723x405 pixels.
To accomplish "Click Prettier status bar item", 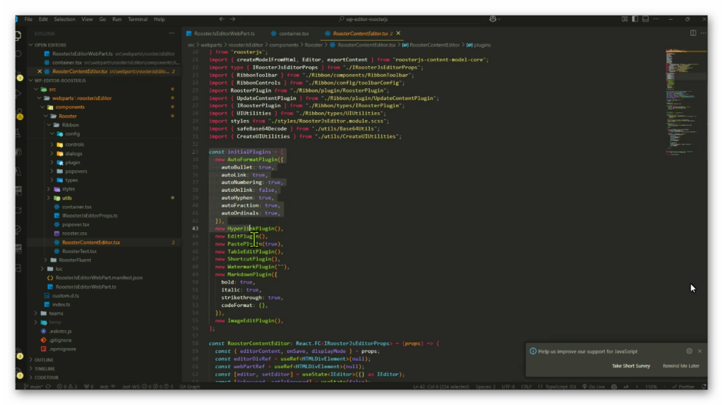I will (x=683, y=387).
